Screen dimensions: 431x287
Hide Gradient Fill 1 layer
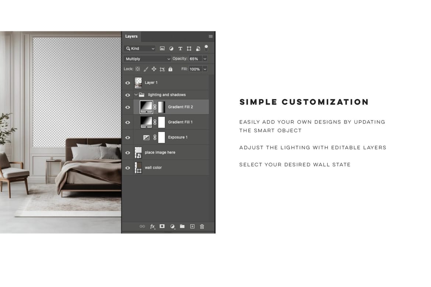(x=127, y=122)
